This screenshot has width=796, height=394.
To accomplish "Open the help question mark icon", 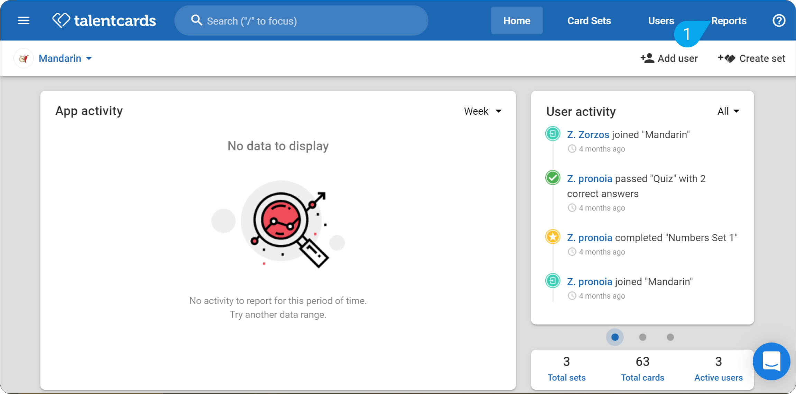I will [779, 21].
